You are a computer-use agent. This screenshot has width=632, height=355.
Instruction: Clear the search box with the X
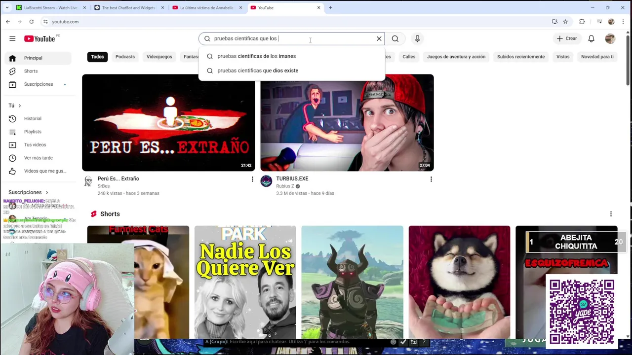tap(379, 38)
